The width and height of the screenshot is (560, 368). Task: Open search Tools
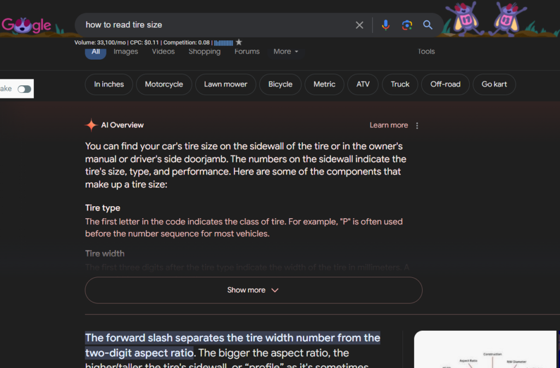point(426,51)
